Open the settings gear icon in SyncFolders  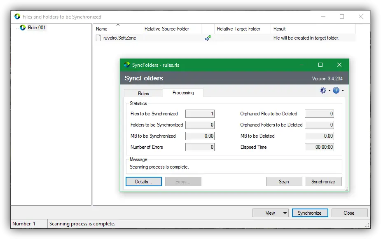click(x=323, y=90)
